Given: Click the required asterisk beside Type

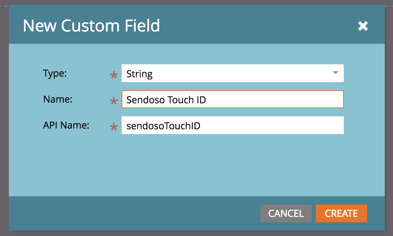Looking at the screenshot, I should pyautogui.click(x=114, y=75).
